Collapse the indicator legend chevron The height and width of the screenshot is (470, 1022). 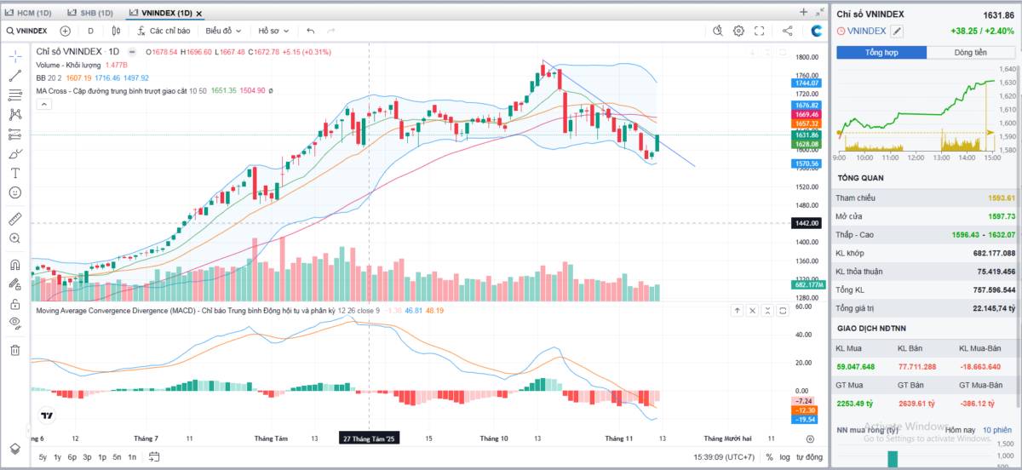point(43,105)
